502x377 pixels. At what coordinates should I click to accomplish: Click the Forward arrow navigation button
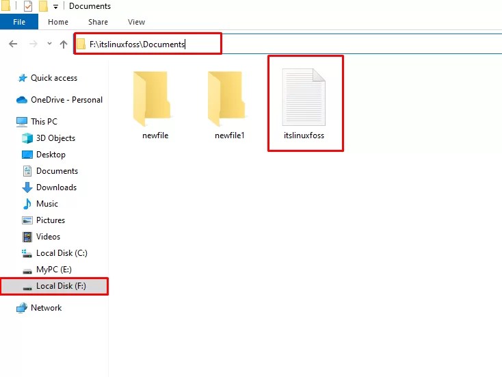pyautogui.click(x=34, y=44)
